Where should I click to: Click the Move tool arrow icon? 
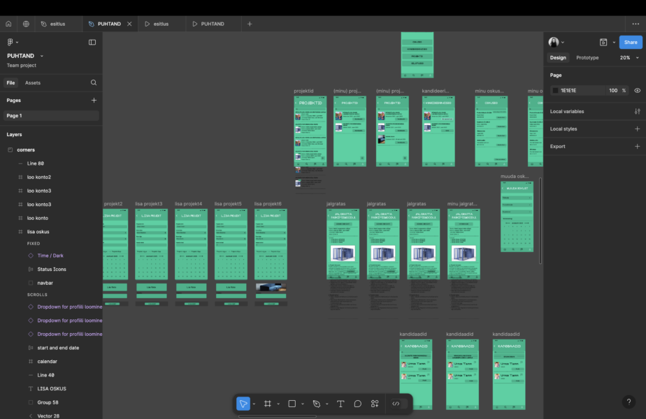[x=243, y=404]
